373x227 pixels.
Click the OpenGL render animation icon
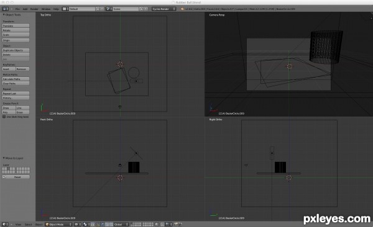tap(180, 224)
